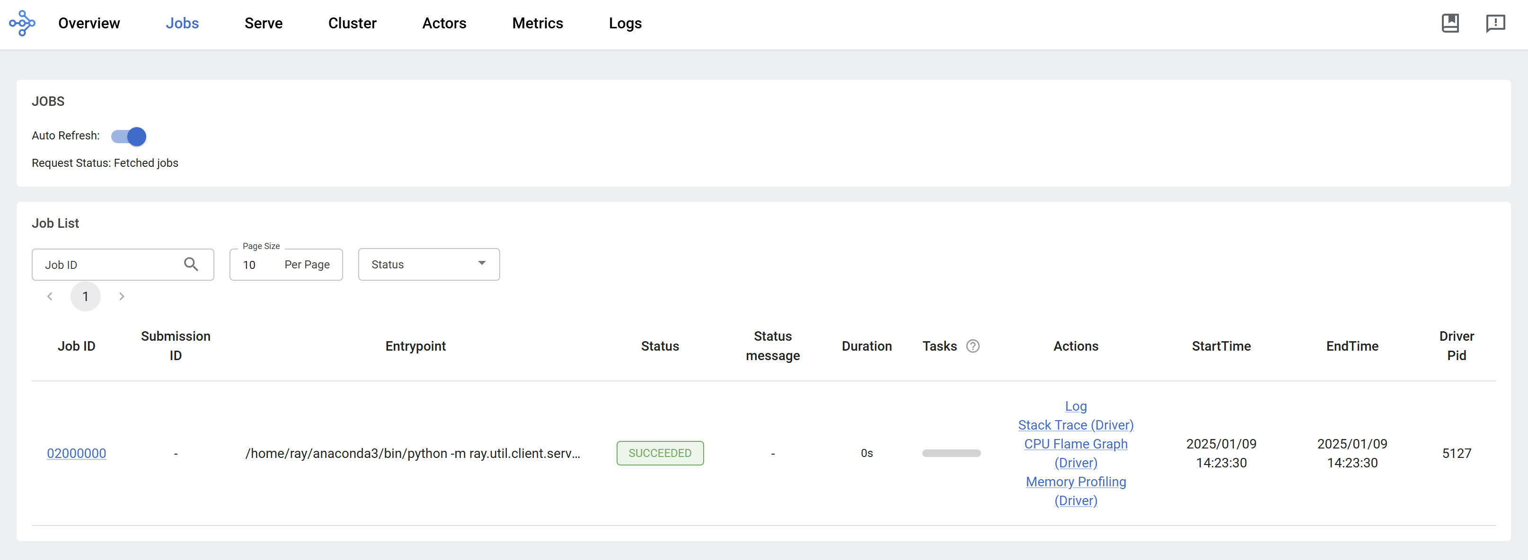
Task: Open the Actors tab
Action: click(x=444, y=23)
